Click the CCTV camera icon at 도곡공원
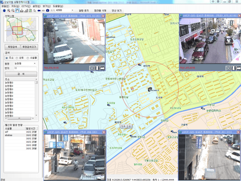 (108, 105)
